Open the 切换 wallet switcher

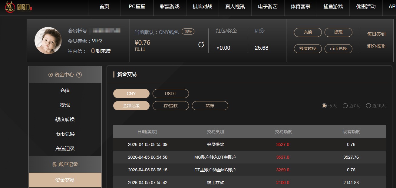click(x=188, y=31)
